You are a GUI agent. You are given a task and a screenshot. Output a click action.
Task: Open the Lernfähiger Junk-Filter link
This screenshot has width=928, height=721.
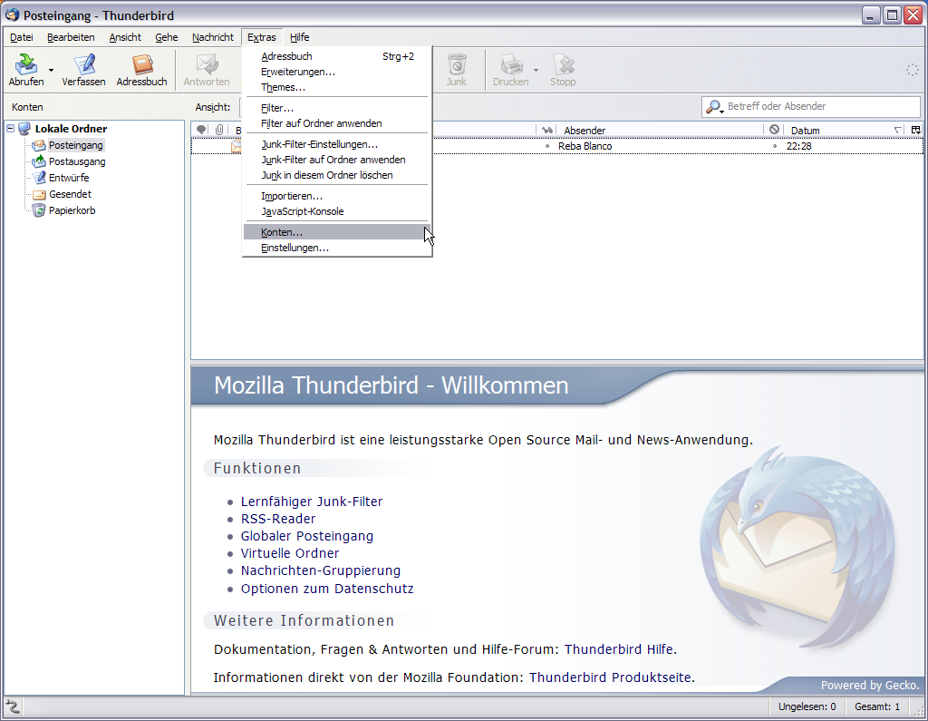pos(312,502)
